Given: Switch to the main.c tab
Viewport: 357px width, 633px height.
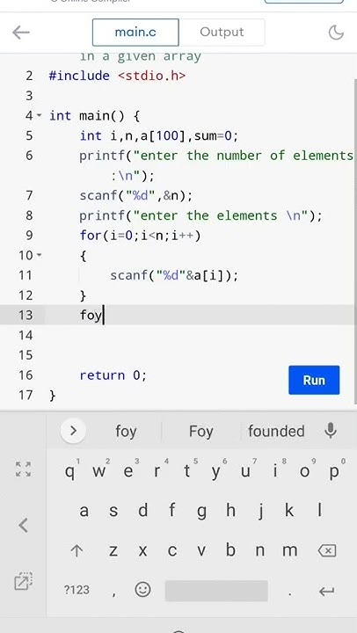Looking at the screenshot, I should click(135, 33).
